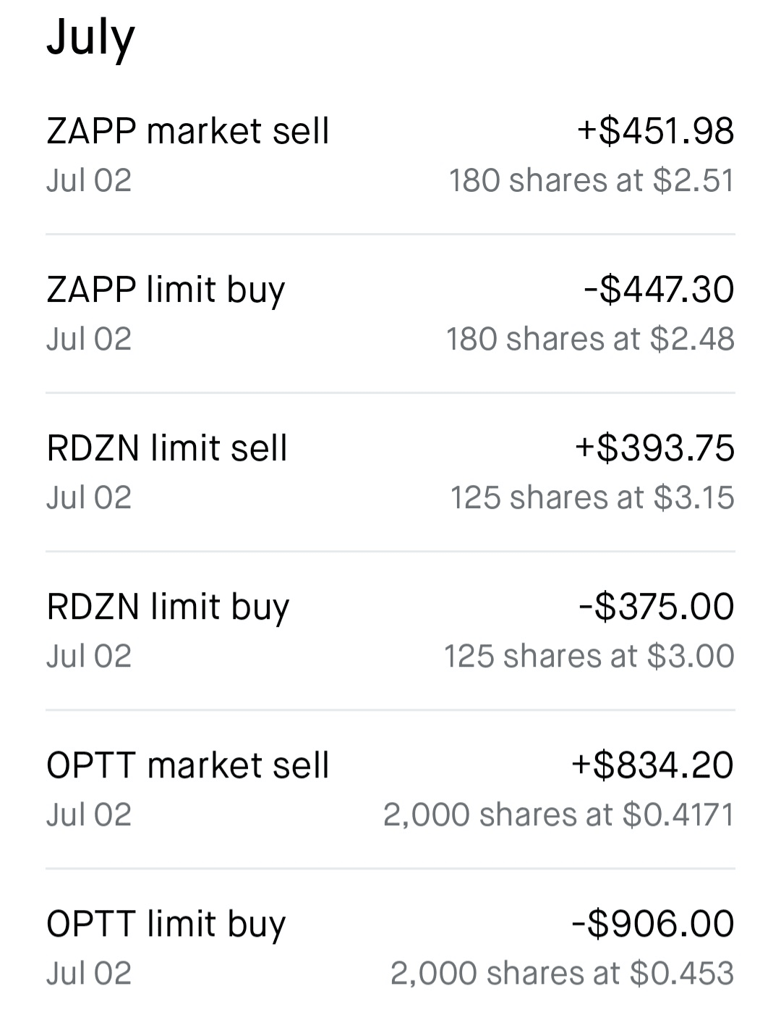The height and width of the screenshot is (1028, 781).
Task: Click the -$375.00 amount
Action: (657, 607)
